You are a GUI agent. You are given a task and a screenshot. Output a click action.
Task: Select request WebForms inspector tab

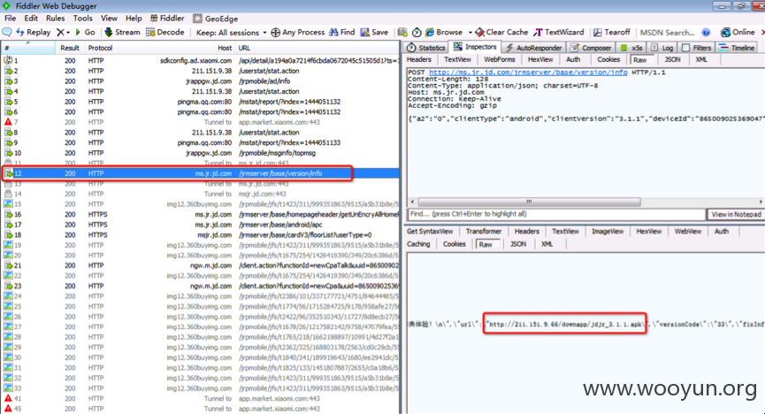[499, 59]
